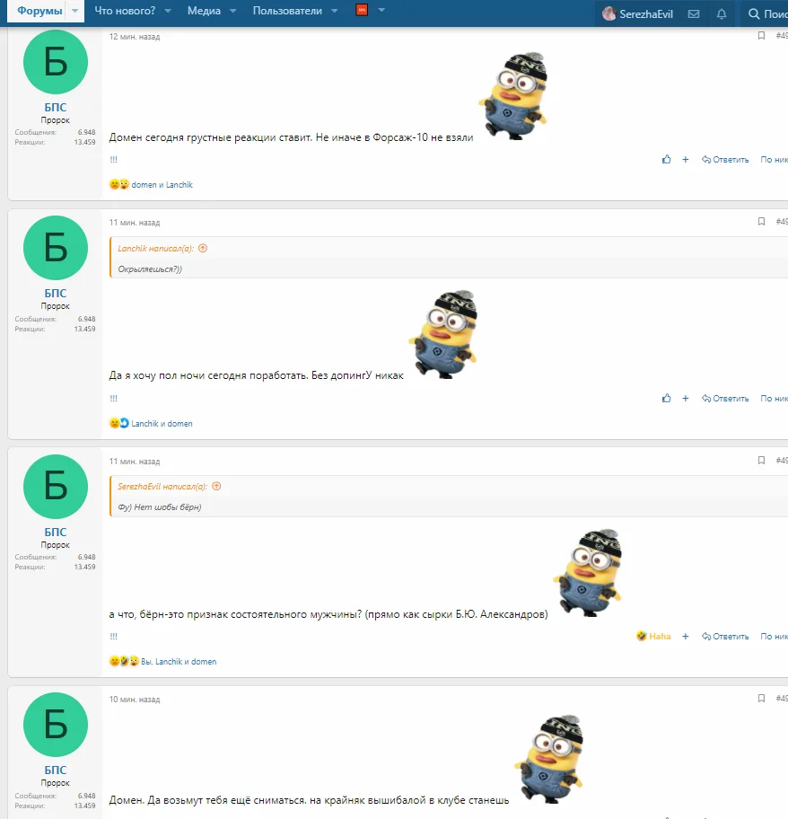Viewport: 788px width, 819px height.
Task: Toggle the Haha reaction on бёрн post
Action: tap(654, 636)
